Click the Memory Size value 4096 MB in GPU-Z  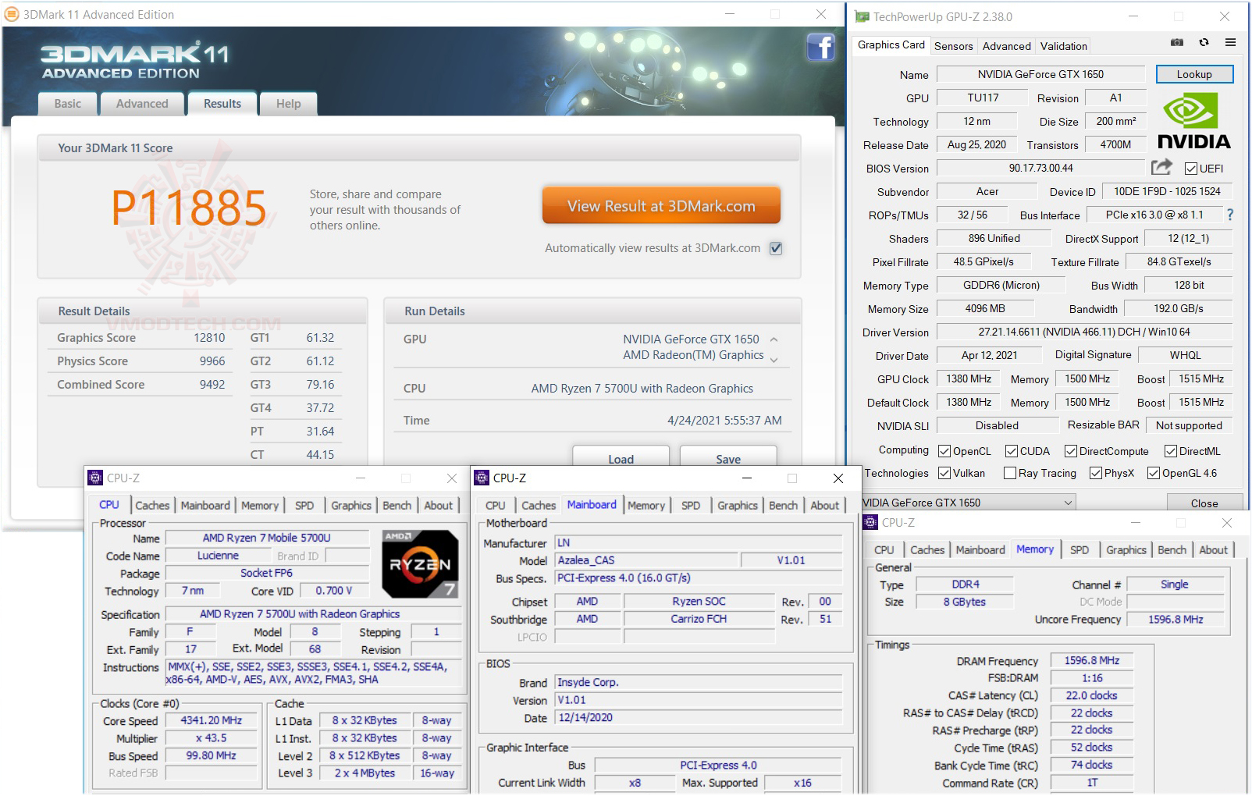point(985,308)
